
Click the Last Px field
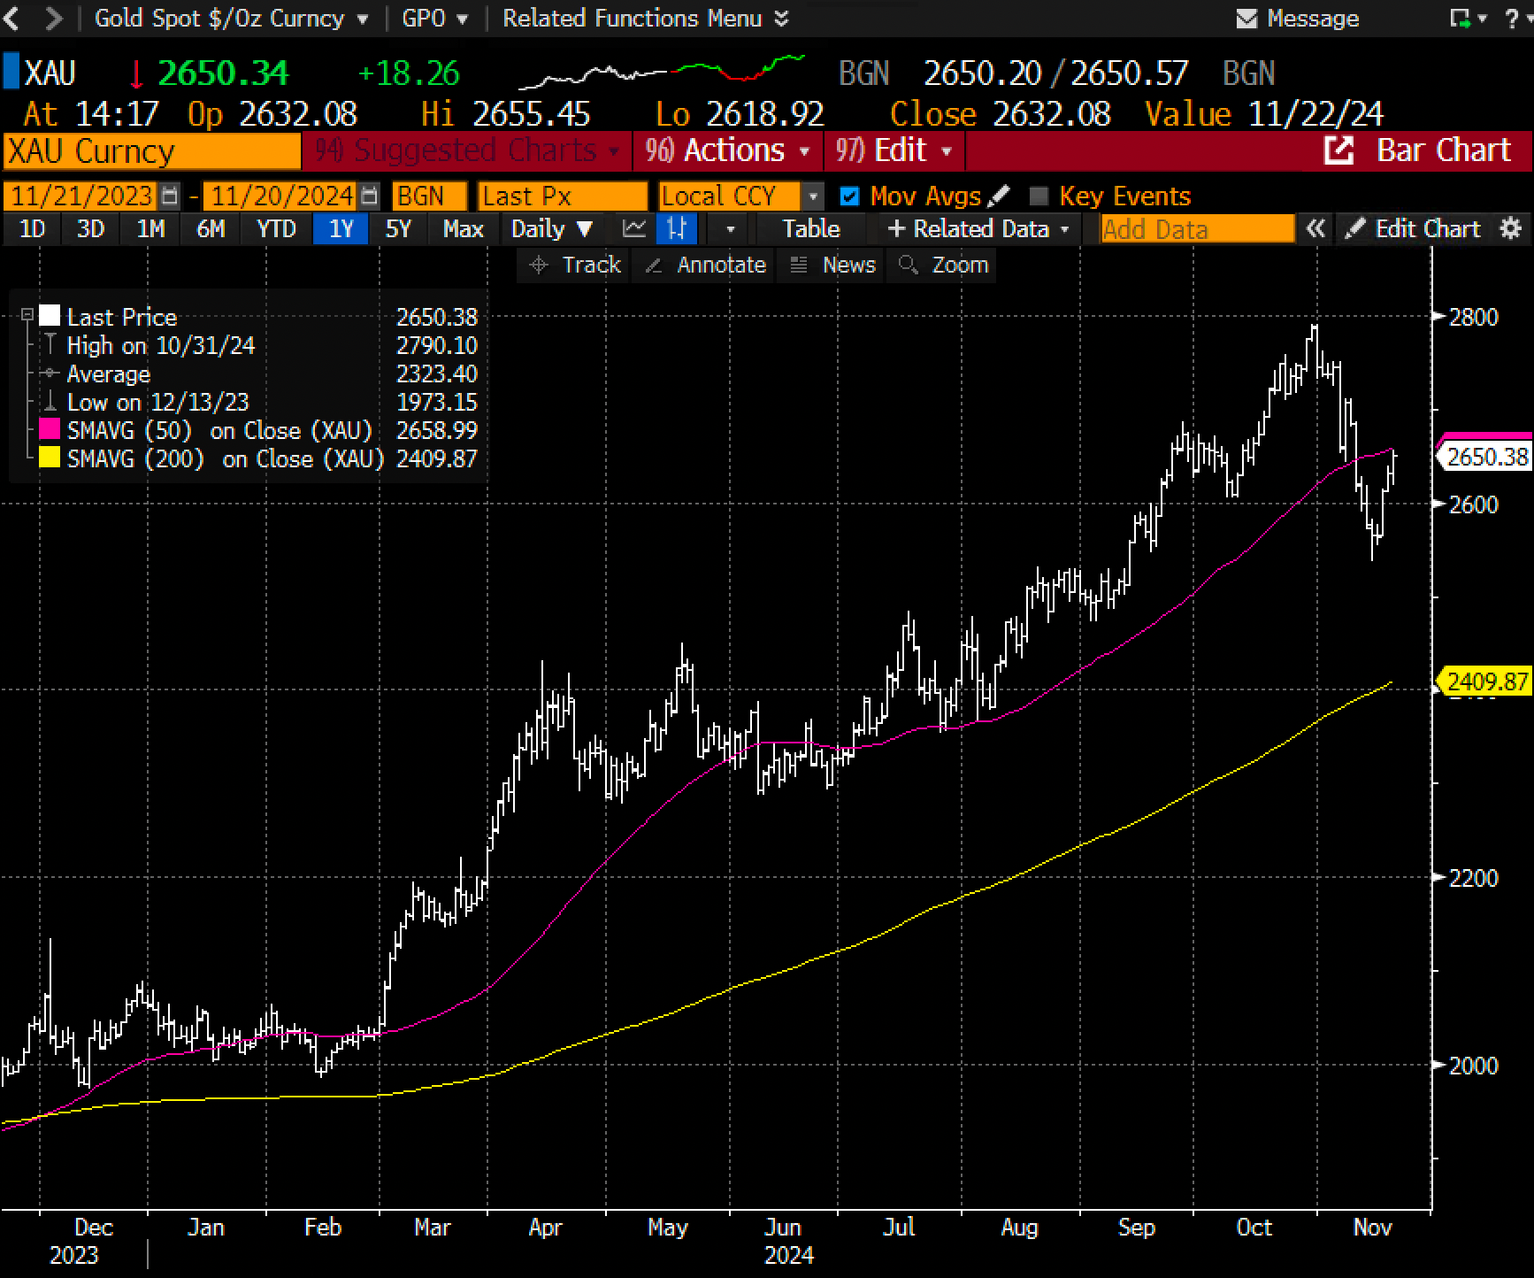(563, 196)
